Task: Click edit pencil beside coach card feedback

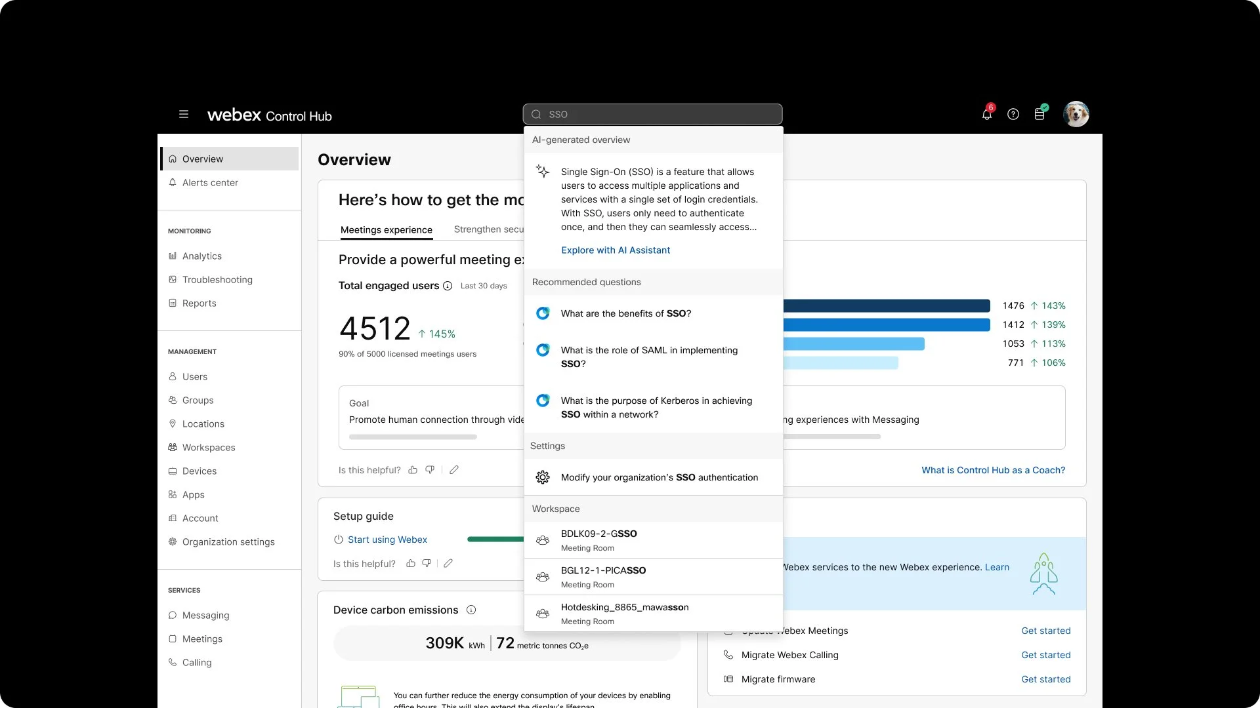Action: [x=454, y=470]
